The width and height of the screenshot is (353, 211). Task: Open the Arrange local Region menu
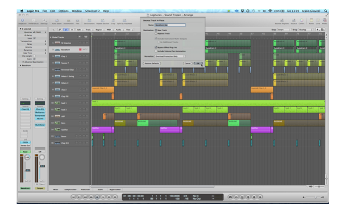tap(100, 30)
